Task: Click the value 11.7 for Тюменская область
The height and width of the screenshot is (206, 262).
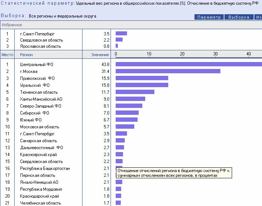Action: 105,92
